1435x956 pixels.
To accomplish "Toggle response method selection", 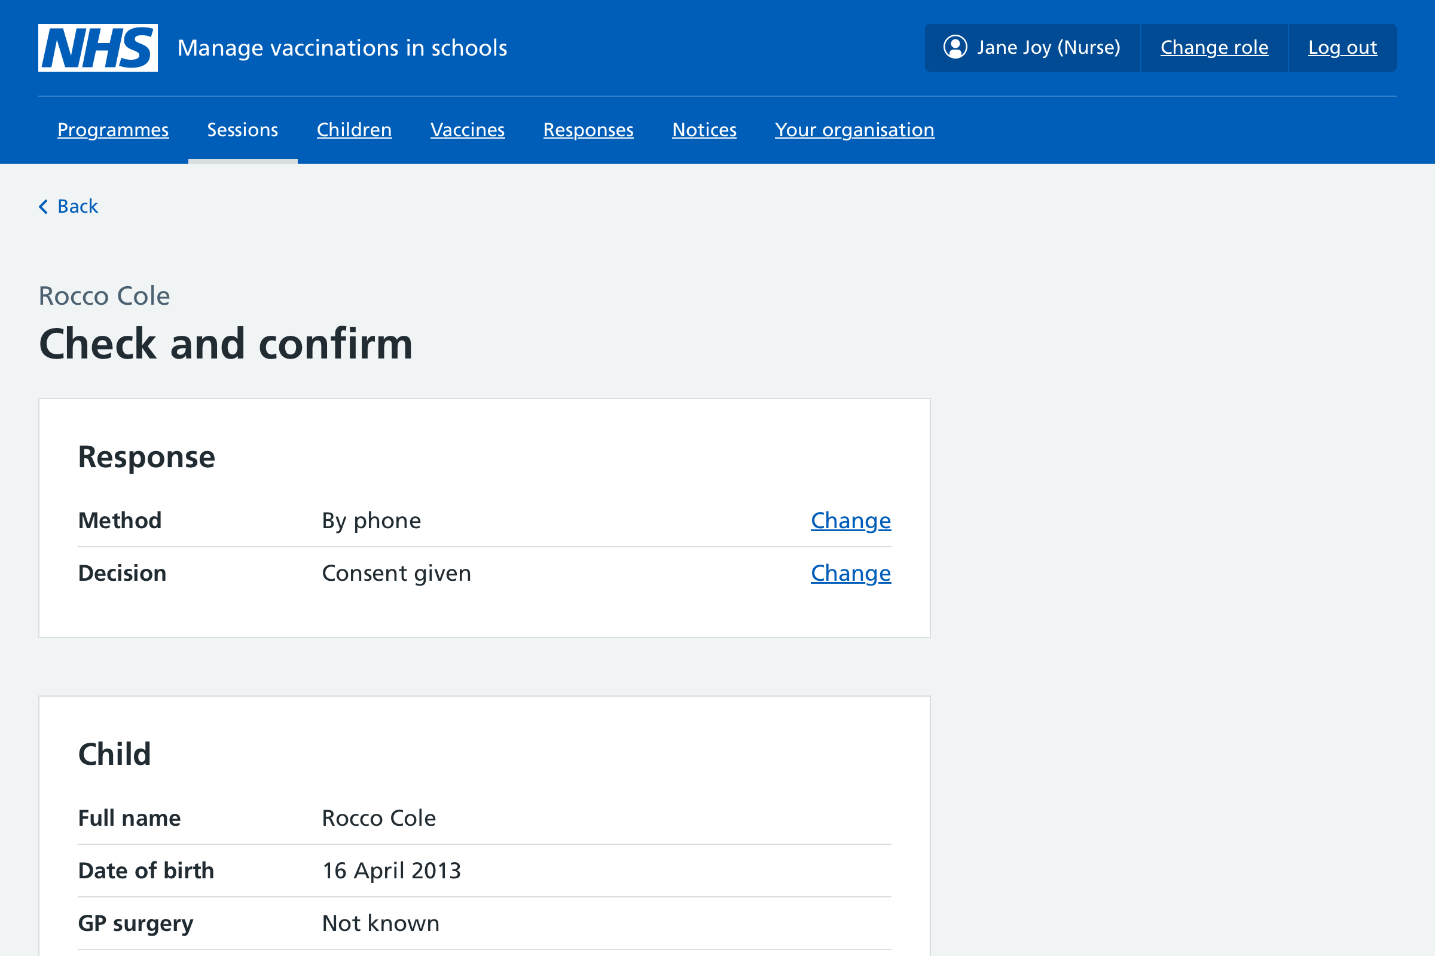I will (x=850, y=520).
